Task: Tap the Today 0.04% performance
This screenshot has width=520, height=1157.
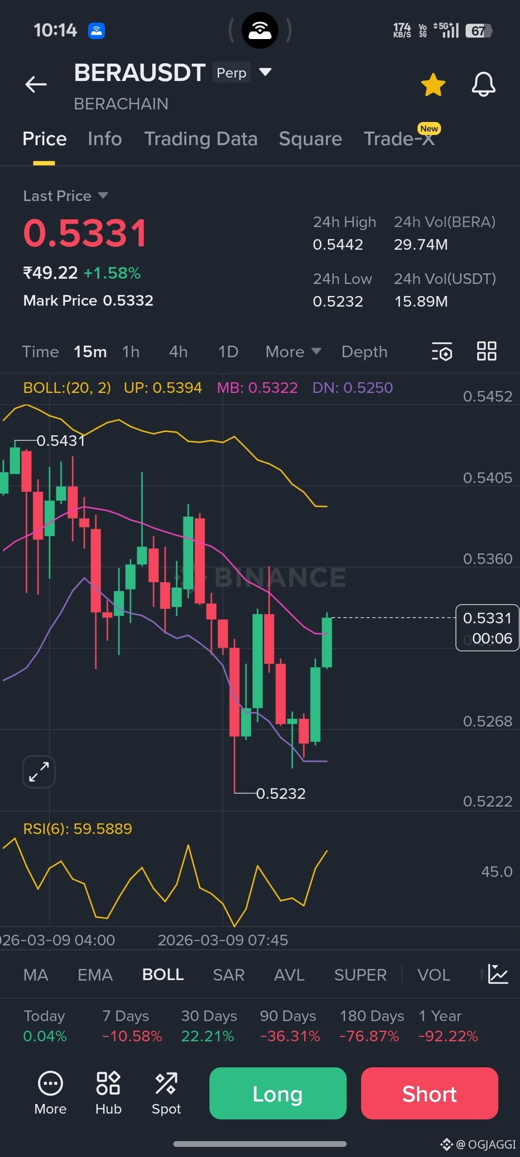Action: tap(45, 1026)
